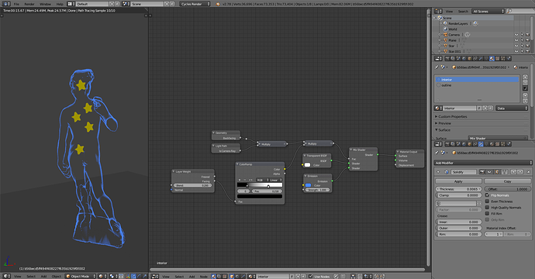
Task: Move the Solidify modifier down in the stack
Action: [520, 172]
